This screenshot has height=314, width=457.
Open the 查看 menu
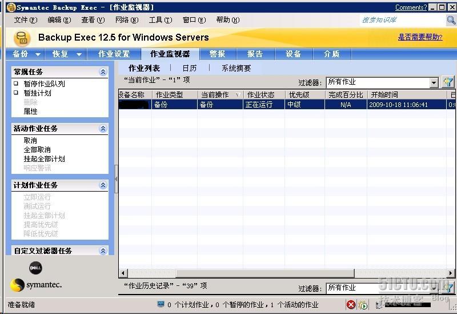pos(93,20)
